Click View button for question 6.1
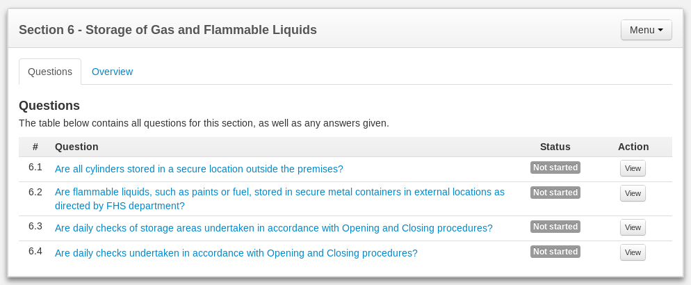The image size is (691, 285). click(633, 168)
